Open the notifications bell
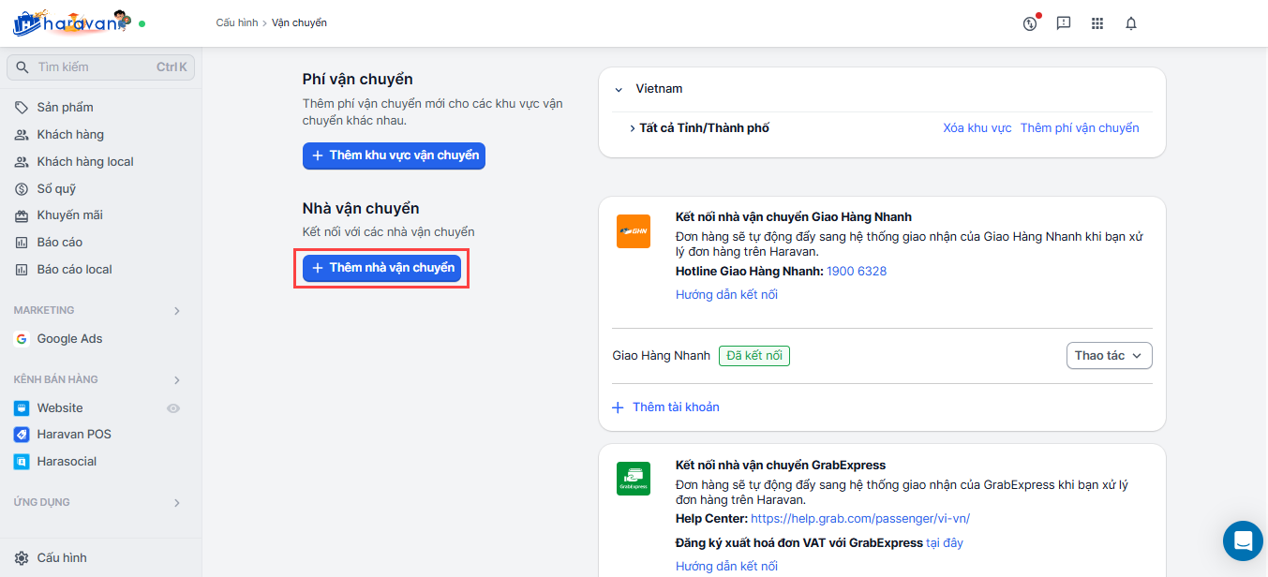The height and width of the screenshot is (577, 1268). (x=1131, y=23)
